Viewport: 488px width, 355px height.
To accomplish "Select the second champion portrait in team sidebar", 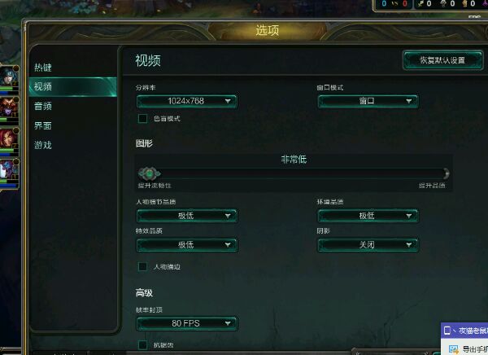I will pos(8,107).
